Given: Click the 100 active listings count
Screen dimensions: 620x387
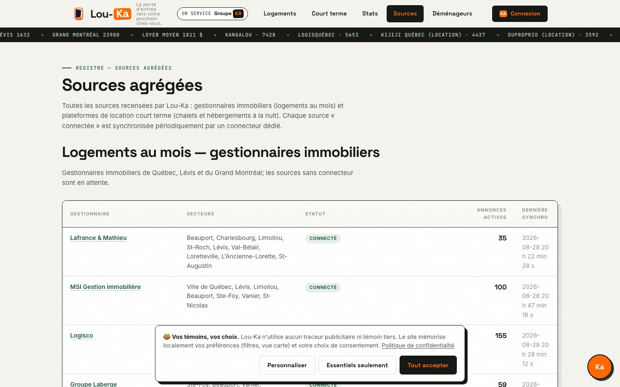Looking at the screenshot, I should coord(500,287).
